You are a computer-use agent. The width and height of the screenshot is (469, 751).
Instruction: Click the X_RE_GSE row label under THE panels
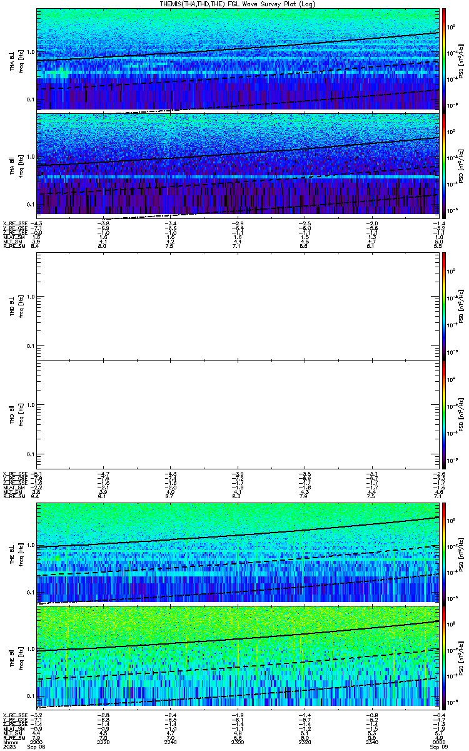14,715
